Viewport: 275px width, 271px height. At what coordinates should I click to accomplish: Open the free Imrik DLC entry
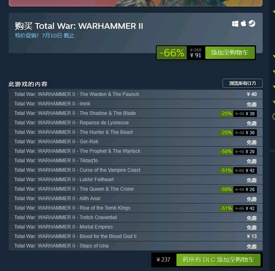pyautogui.click(x=136, y=104)
